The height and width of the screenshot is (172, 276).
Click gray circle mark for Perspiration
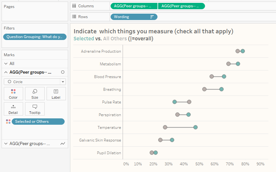177,115
